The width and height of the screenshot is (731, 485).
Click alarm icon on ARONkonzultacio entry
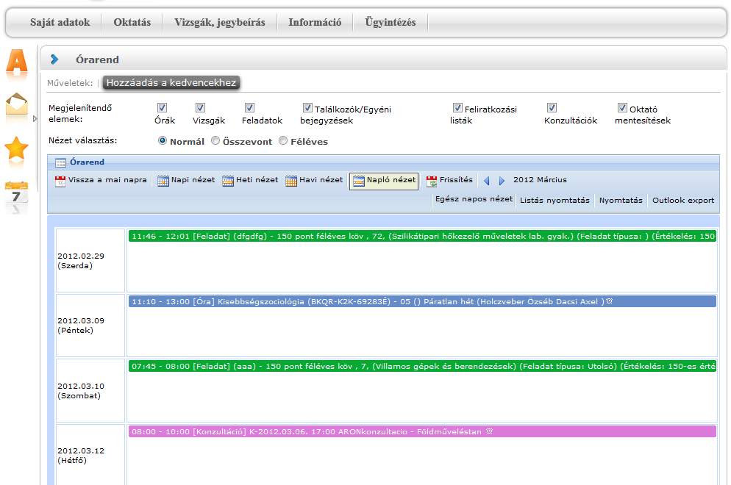click(x=490, y=431)
